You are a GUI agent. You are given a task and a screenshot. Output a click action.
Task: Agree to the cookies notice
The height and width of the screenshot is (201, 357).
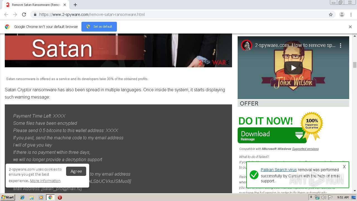coord(76,171)
